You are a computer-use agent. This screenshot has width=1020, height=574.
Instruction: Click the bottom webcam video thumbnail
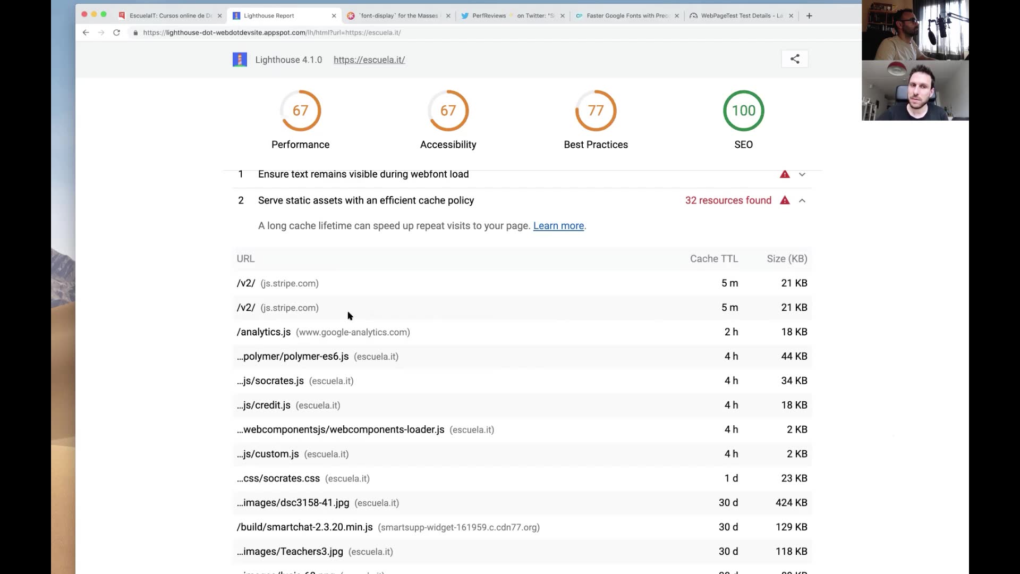915,90
